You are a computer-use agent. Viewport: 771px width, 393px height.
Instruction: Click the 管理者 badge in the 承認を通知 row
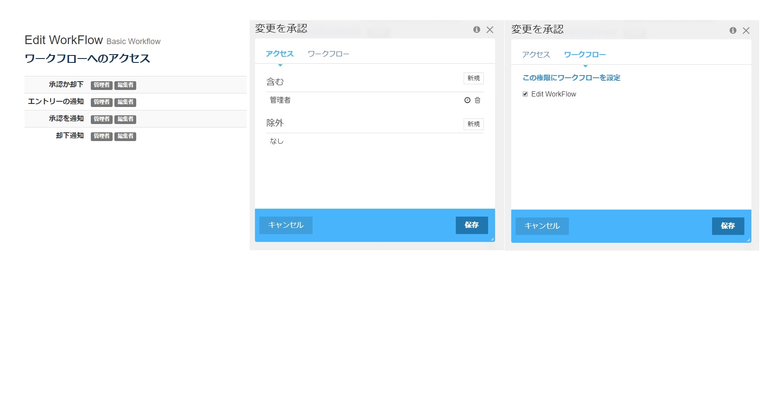pyautogui.click(x=102, y=119)
